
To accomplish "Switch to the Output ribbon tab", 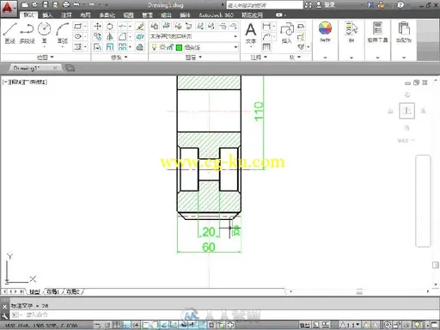I will click(x=166, y=15).
